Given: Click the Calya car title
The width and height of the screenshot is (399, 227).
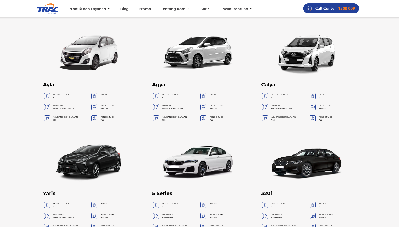Looking at the screenshot, I should tap(268, 85).
